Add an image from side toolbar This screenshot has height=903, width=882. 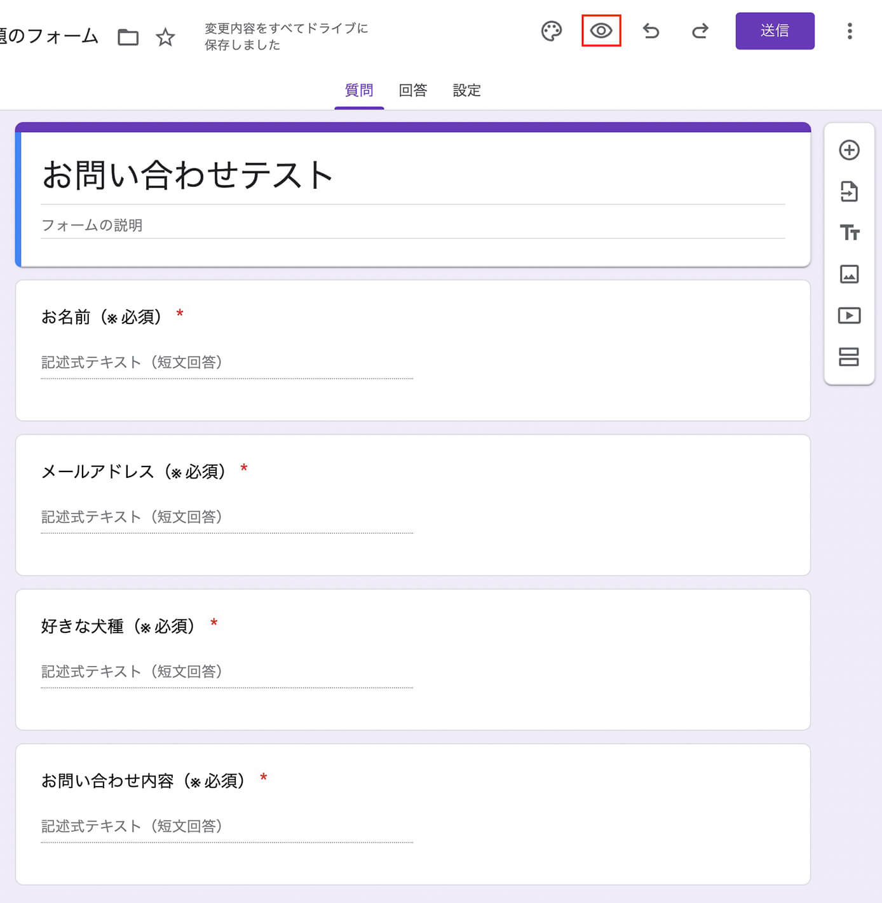coord(849,274)
